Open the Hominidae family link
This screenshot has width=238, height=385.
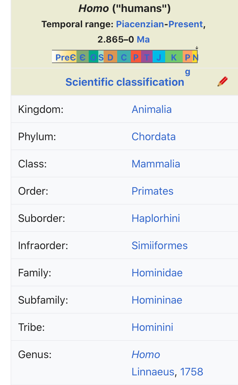pos(157,273)
